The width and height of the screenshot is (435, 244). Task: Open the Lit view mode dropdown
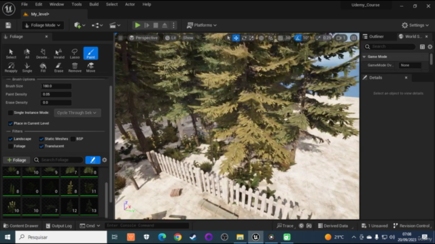click(x=171, y=38)
